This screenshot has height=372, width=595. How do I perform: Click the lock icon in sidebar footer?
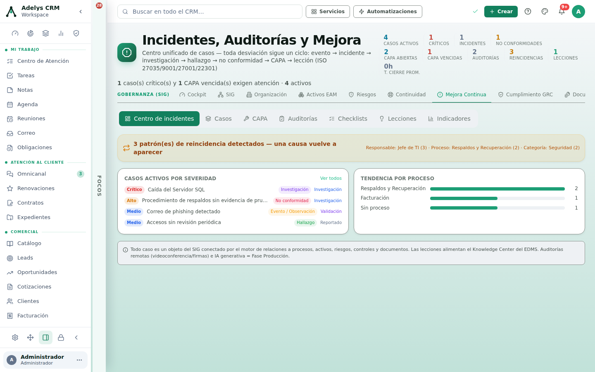point(61,338)
